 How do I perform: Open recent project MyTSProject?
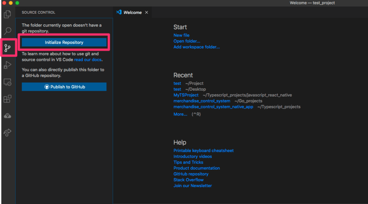tap(186, 95)
